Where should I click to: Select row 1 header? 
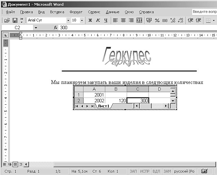click(x=79, y=95)
